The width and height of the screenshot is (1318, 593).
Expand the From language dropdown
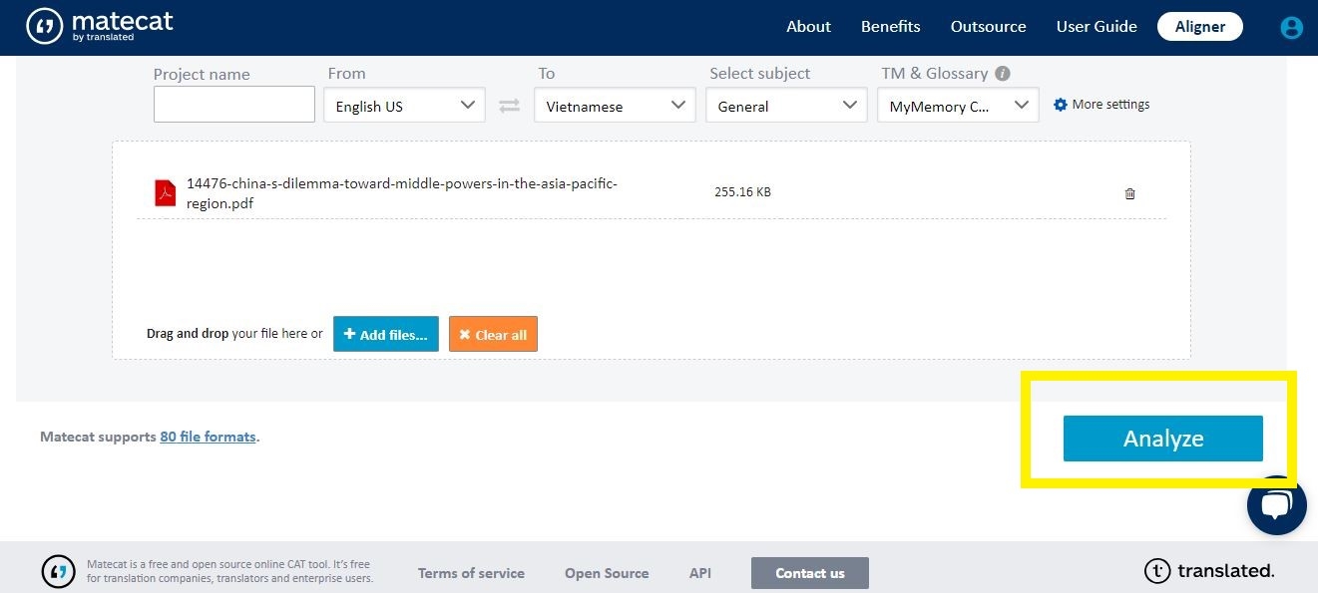[x=404, y=106]
